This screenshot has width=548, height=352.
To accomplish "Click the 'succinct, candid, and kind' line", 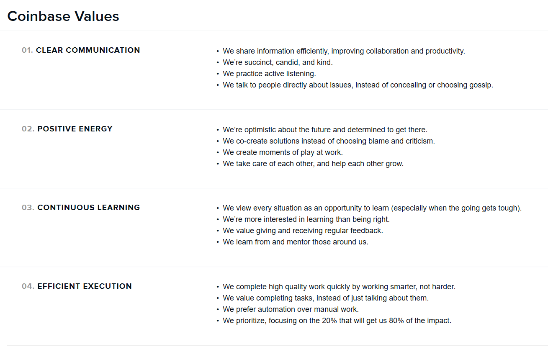I will [x=278, y=62].
